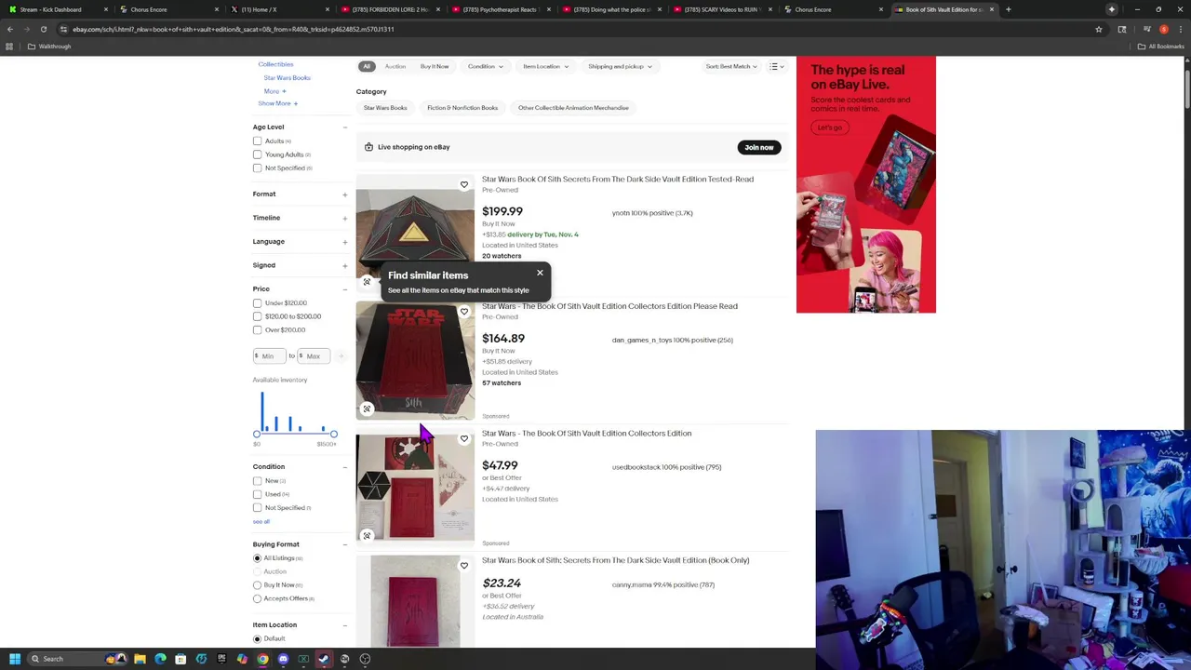Check the Adults age level filter
Screen dimensions: 1191x670
(x=258, y=141)
